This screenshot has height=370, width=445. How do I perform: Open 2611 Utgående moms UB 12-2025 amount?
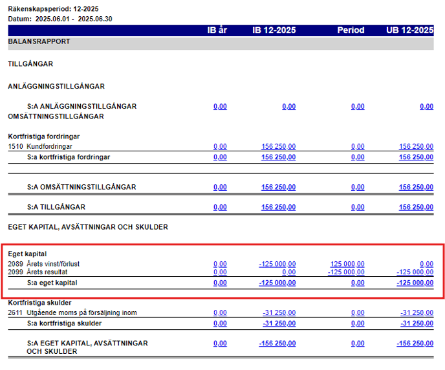(417, 313)
